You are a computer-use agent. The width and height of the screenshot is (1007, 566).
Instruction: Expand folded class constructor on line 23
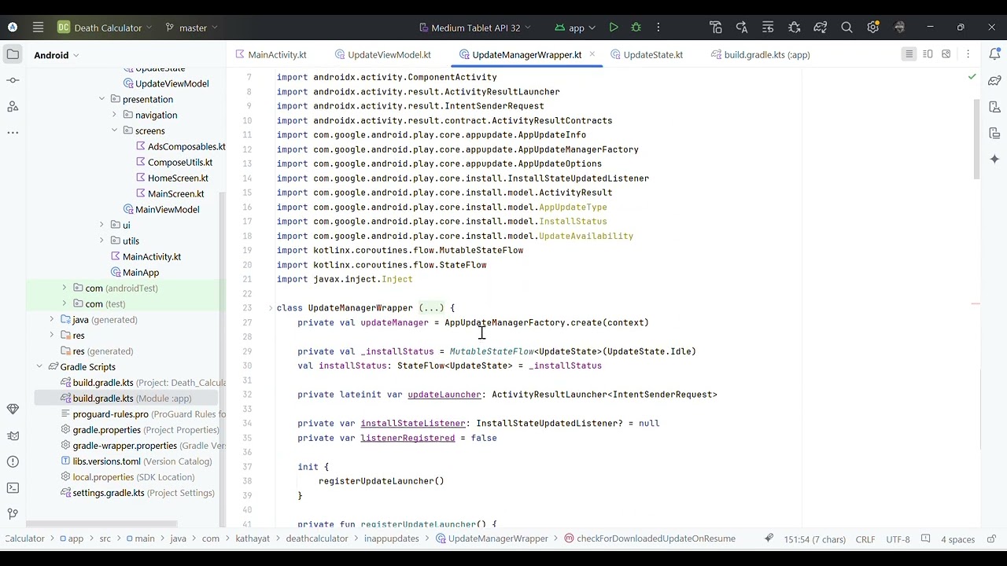tap(431, 308)
